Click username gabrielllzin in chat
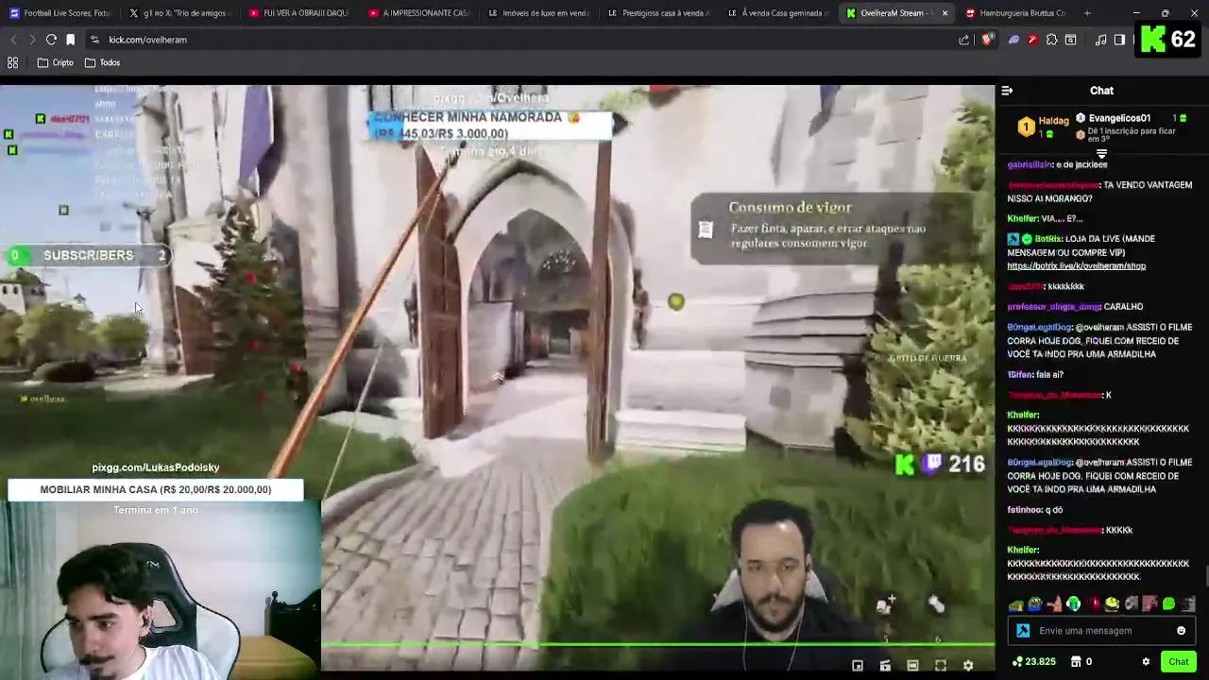This screenshot has height=680, width=1209. (1030, 165)
